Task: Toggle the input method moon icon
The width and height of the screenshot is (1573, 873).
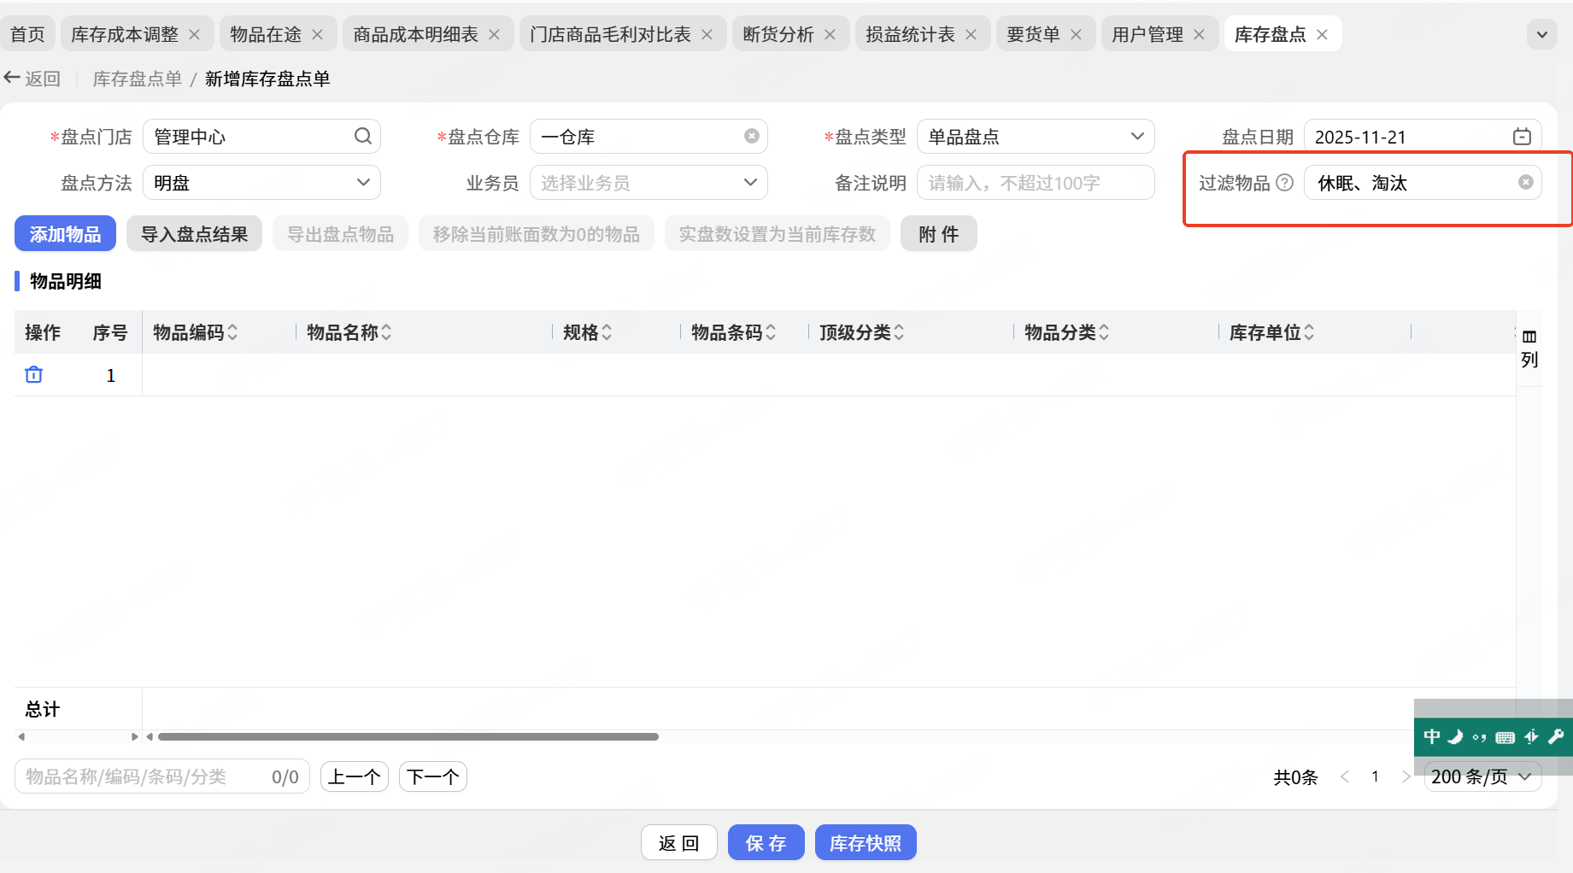Action: pos(1455,736)
